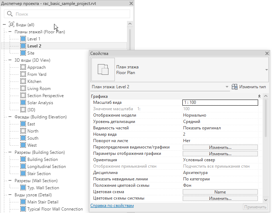Viewport: 272px width, 213px height.
Task: Click the Условный север orientation value
Action: pyautogui.click(x=199, y=160)
